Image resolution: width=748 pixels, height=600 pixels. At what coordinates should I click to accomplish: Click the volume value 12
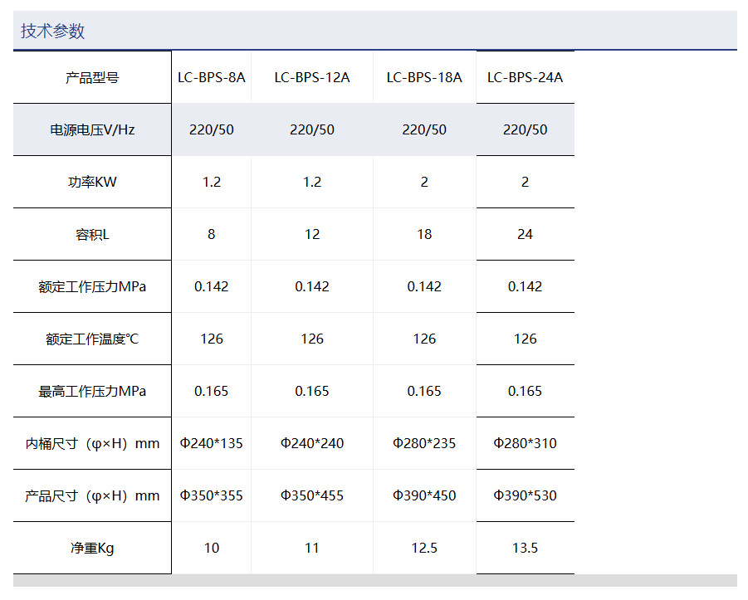click(x=312, y=234)
